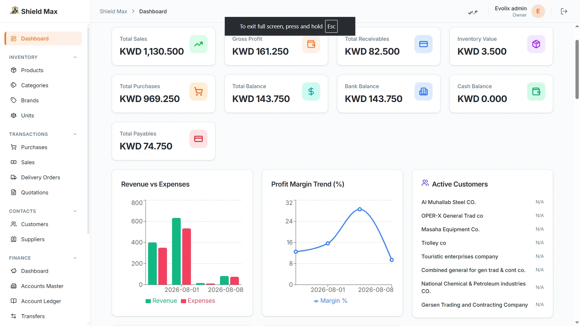Click the Active Customers people icon
Screen dimensions: 580x326
425,183
